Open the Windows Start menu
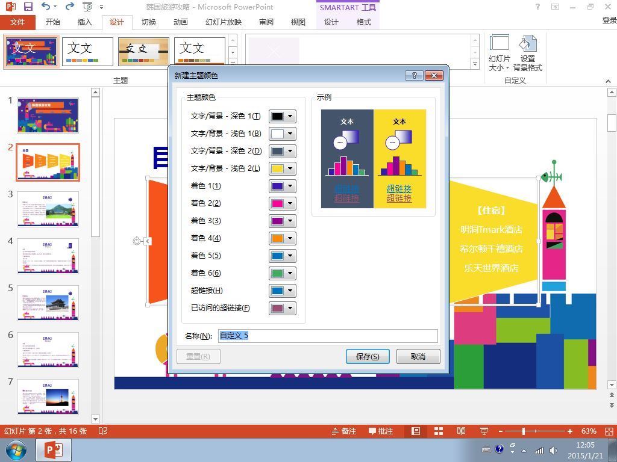The height and width of the screenshot is (462, 617). coord(16,450)
